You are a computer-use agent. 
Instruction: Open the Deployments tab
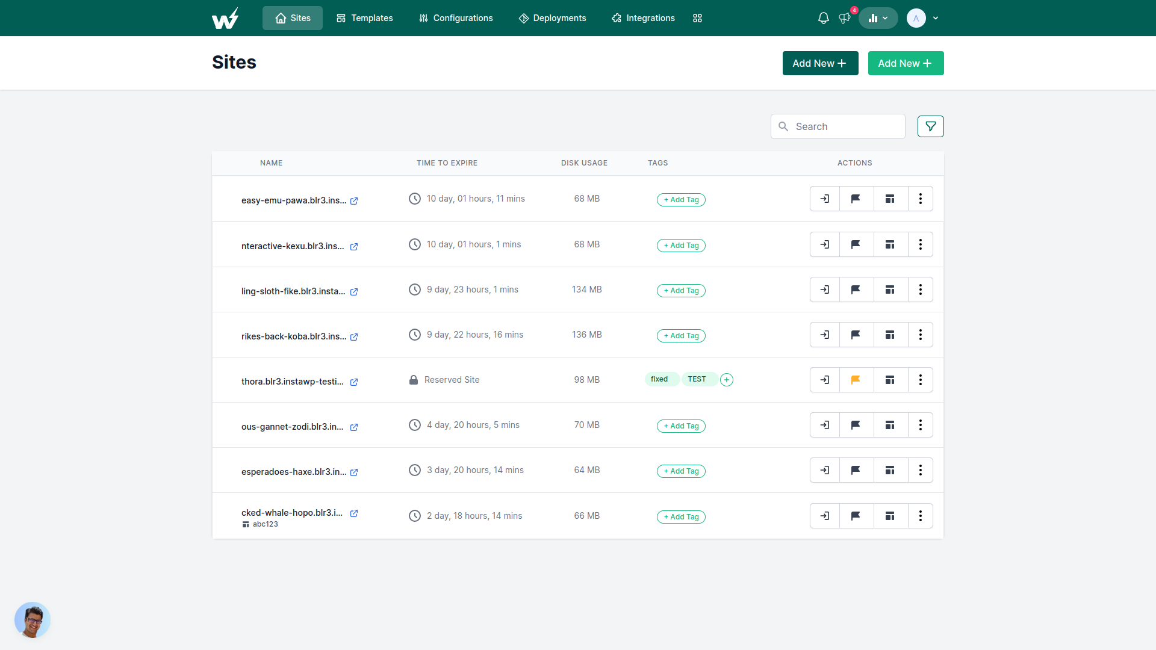[552, 18]
